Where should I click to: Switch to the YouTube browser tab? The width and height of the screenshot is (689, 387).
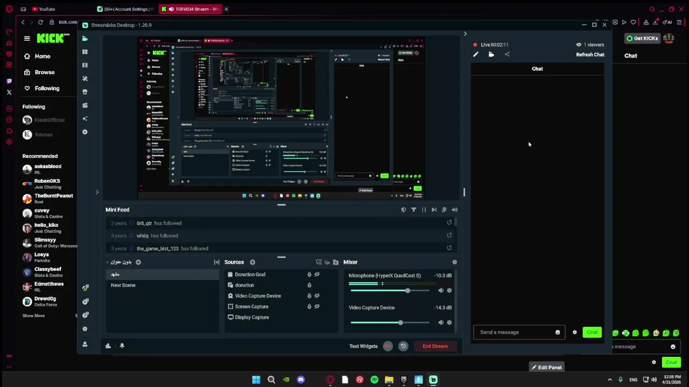(x=44, y=9)
